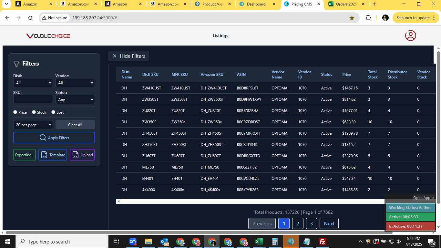Click the Hide Filters button
This screenshot has width=441, height=248.
point(128,56)
